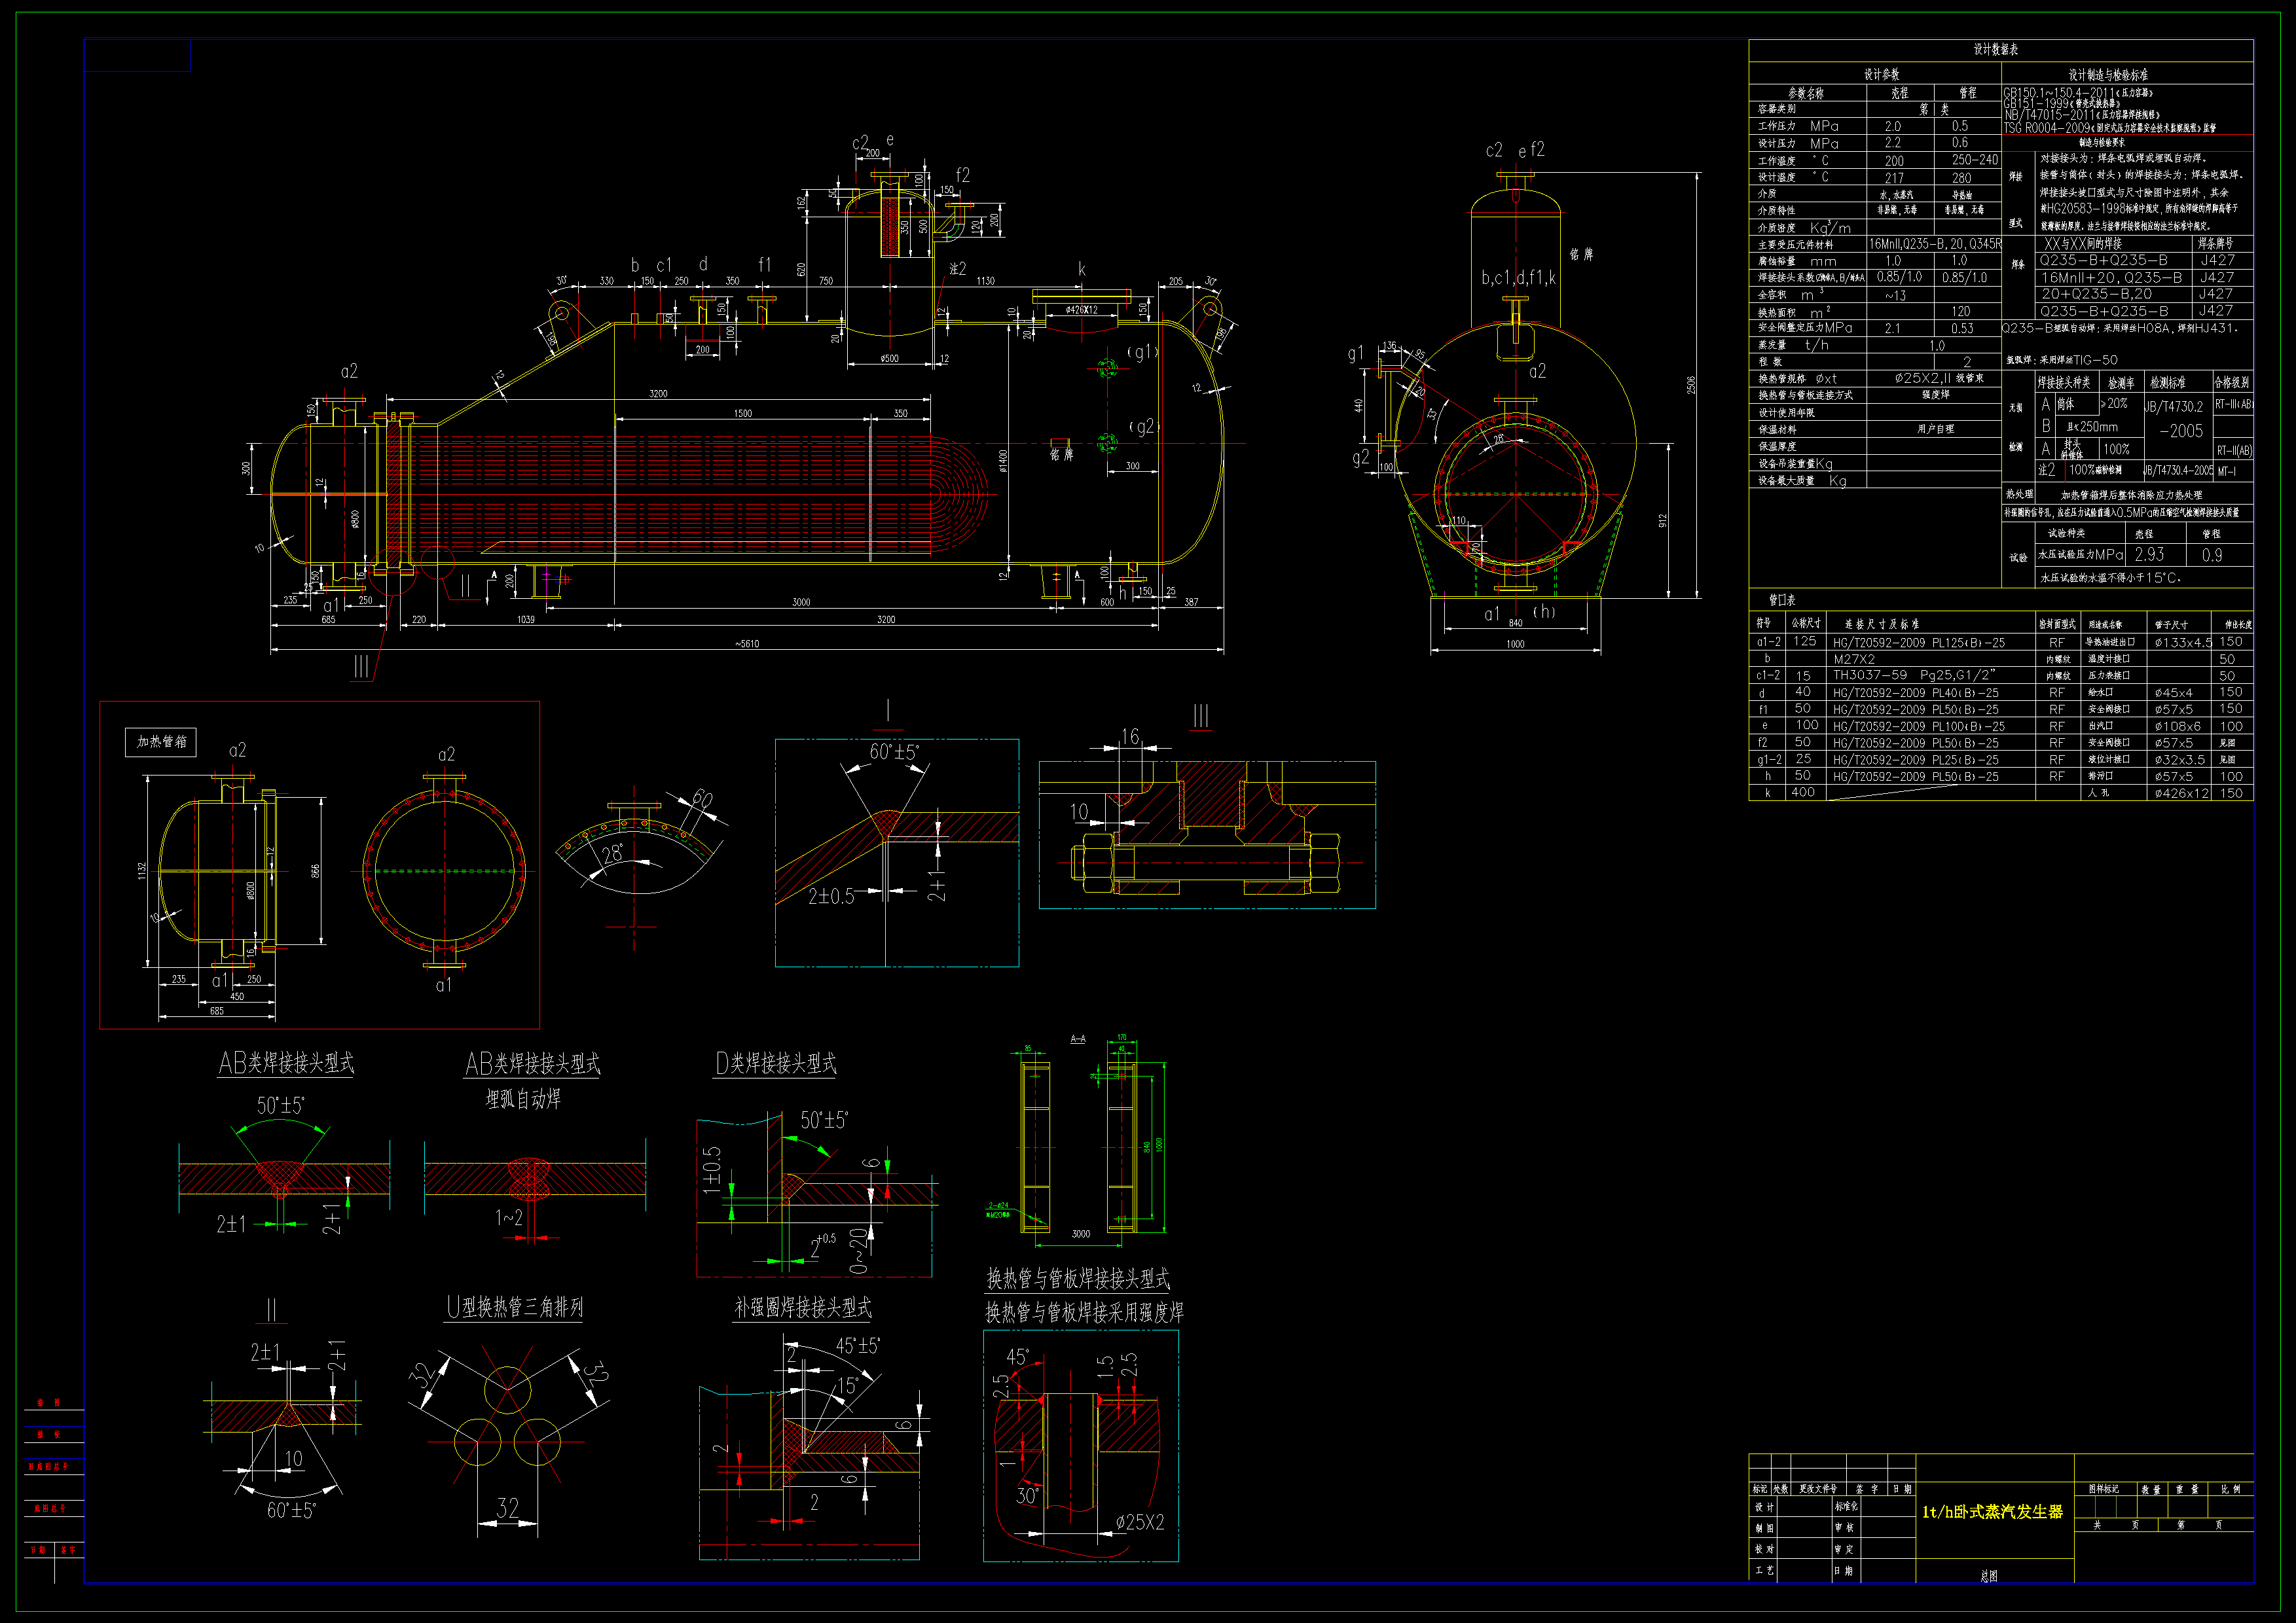
Task: Click the '人 孔' nozzle name
Action: [x=2099, y=794]
